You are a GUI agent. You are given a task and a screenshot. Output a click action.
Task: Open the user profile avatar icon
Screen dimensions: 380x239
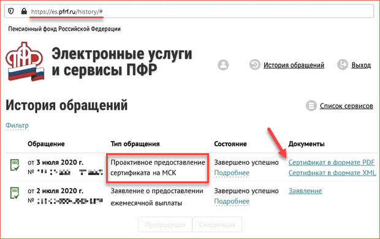tap(223, 65)
